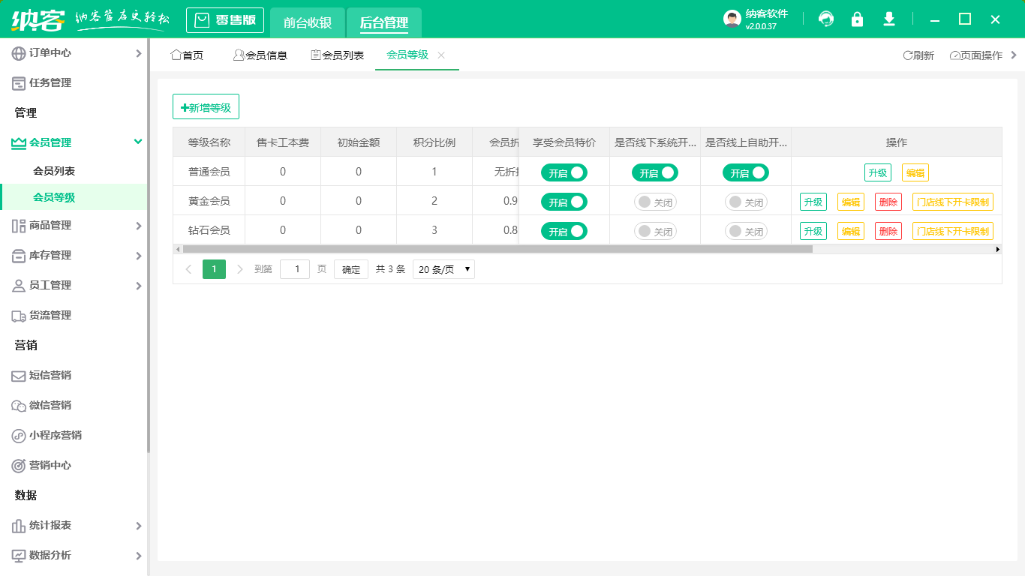Image resolution: width=1025 pixels, height=576 pixels.
Task: Click the 新增等级 button
Action: 206,106
